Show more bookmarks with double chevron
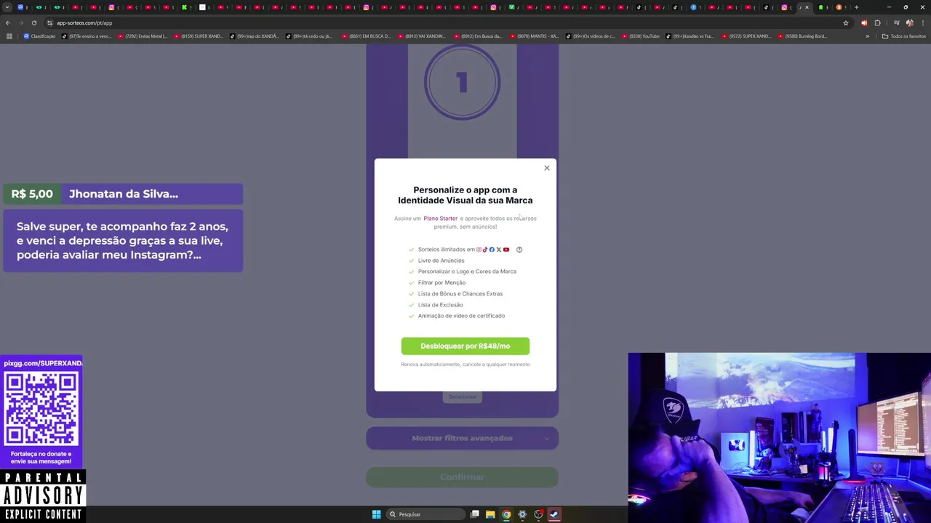931x523 pixels. pos(867,36)
